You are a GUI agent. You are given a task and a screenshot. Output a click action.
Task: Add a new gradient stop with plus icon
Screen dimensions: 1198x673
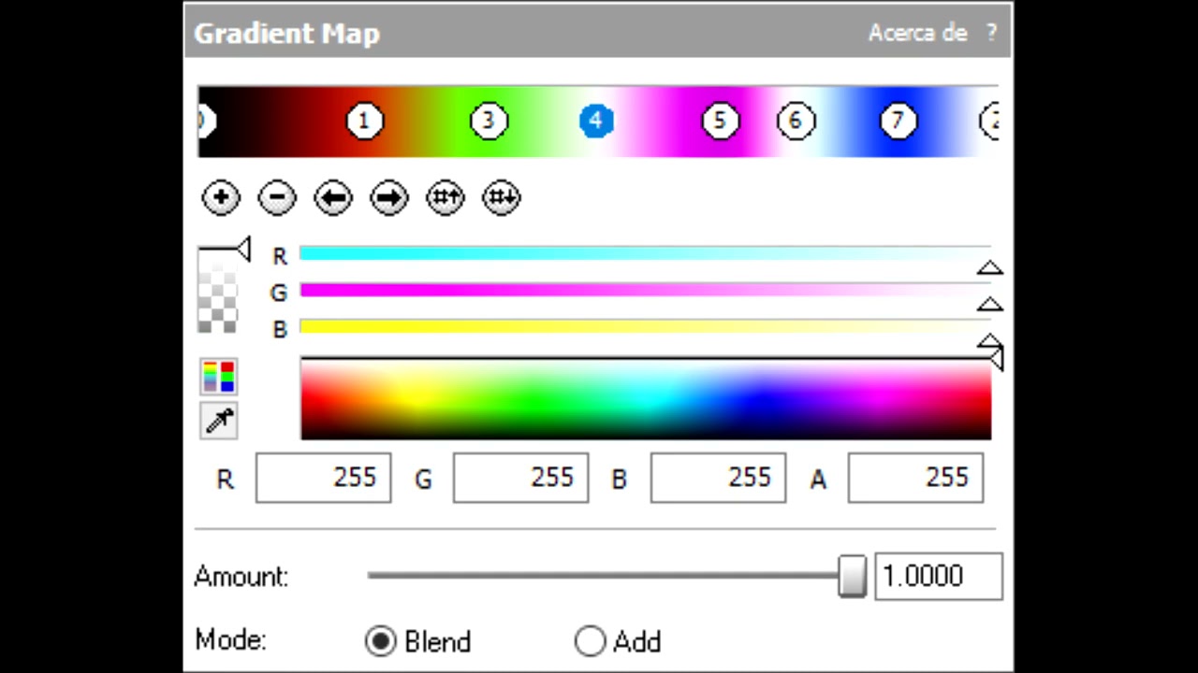[221, 198]
